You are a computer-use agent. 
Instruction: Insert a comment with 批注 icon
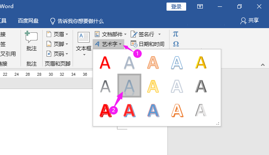click(32, 37)
